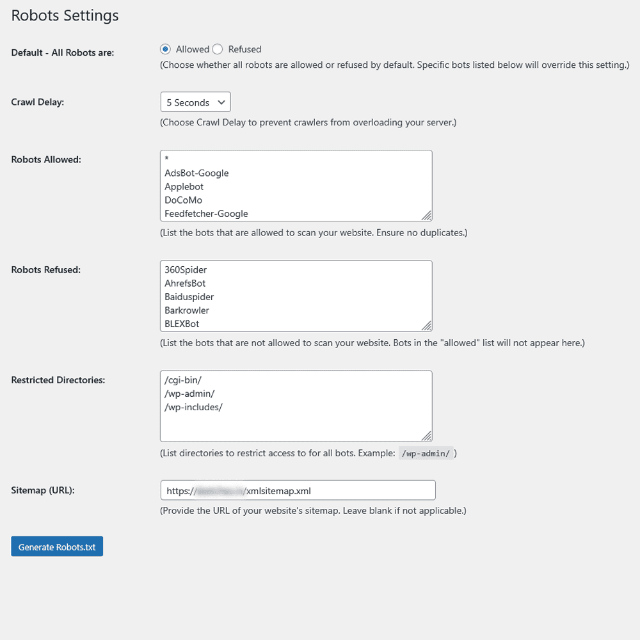Image resolution: width=640 pixels, height=640 pixels.
Task: Focus the Sitemap URL input field
Action: [x=298, y=491]
